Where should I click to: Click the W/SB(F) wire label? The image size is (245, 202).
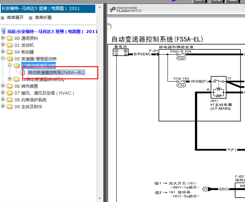[199, 81]
